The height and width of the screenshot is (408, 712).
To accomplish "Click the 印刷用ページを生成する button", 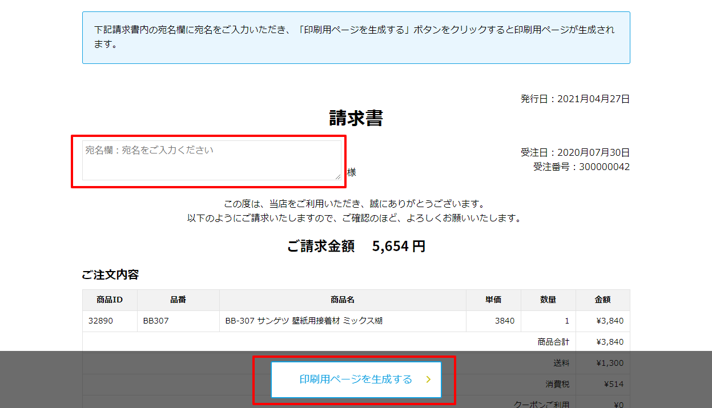I will tap(356, 379).
